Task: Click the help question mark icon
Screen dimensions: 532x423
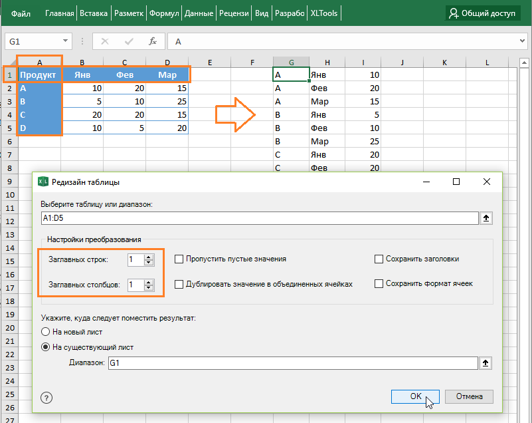Action: click(x=46, y=397)
